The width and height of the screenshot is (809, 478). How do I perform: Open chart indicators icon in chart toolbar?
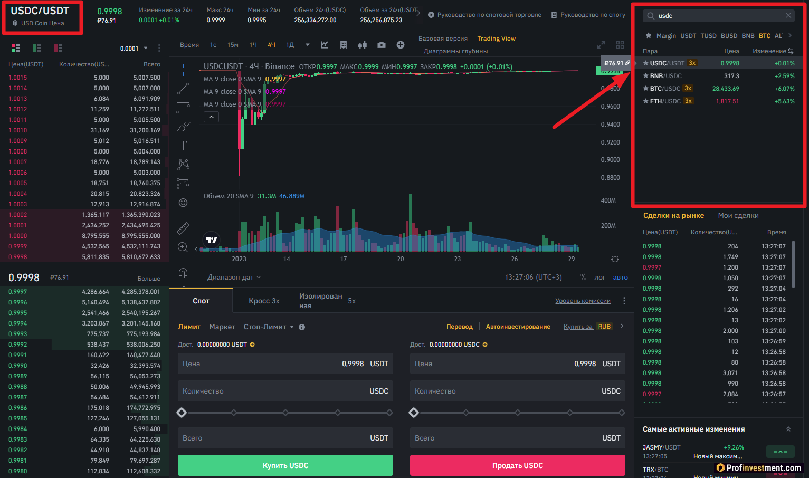click(x=325, y=45)
